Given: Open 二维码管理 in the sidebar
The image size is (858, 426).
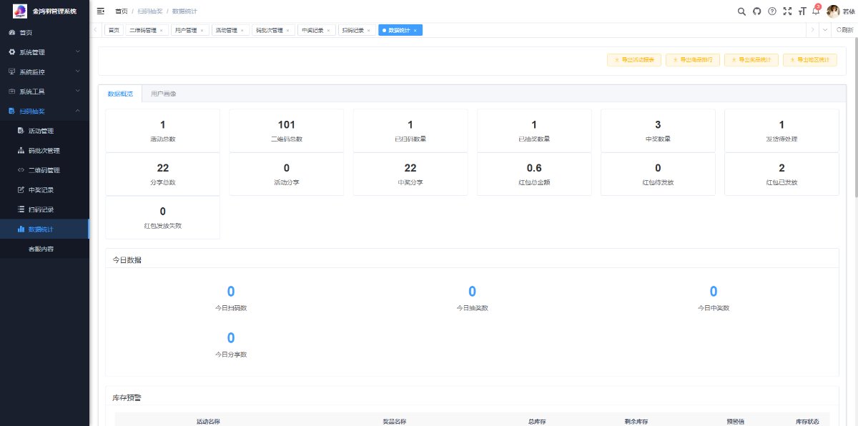Looking at the screenshot, I should [44, 170].
